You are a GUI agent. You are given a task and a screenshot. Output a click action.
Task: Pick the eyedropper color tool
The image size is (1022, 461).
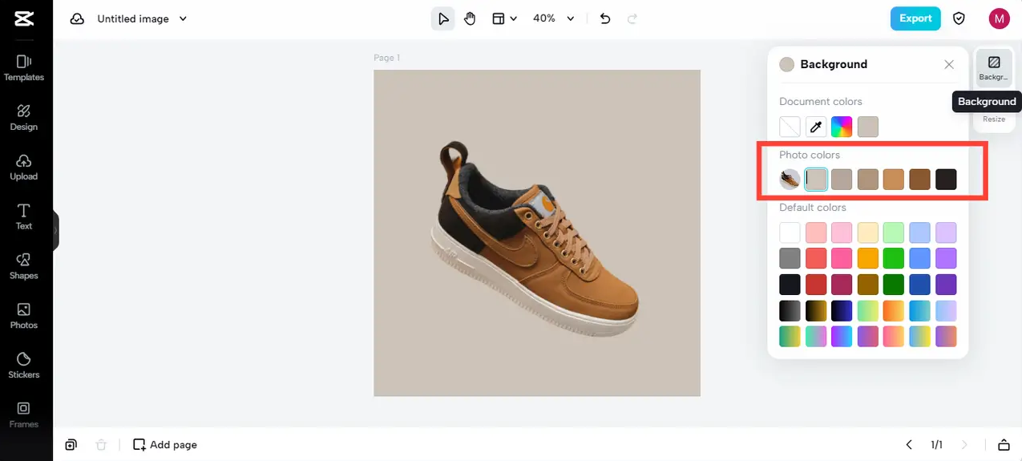coord(815,127)
